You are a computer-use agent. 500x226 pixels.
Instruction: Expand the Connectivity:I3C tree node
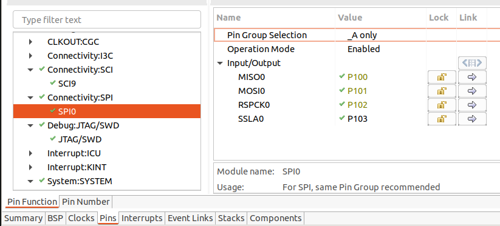coord(30,56)
